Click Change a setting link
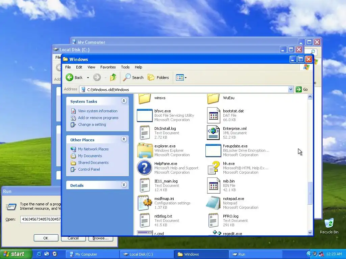The width and height of the screenshot is (346, 259). [x=92, y=124]
